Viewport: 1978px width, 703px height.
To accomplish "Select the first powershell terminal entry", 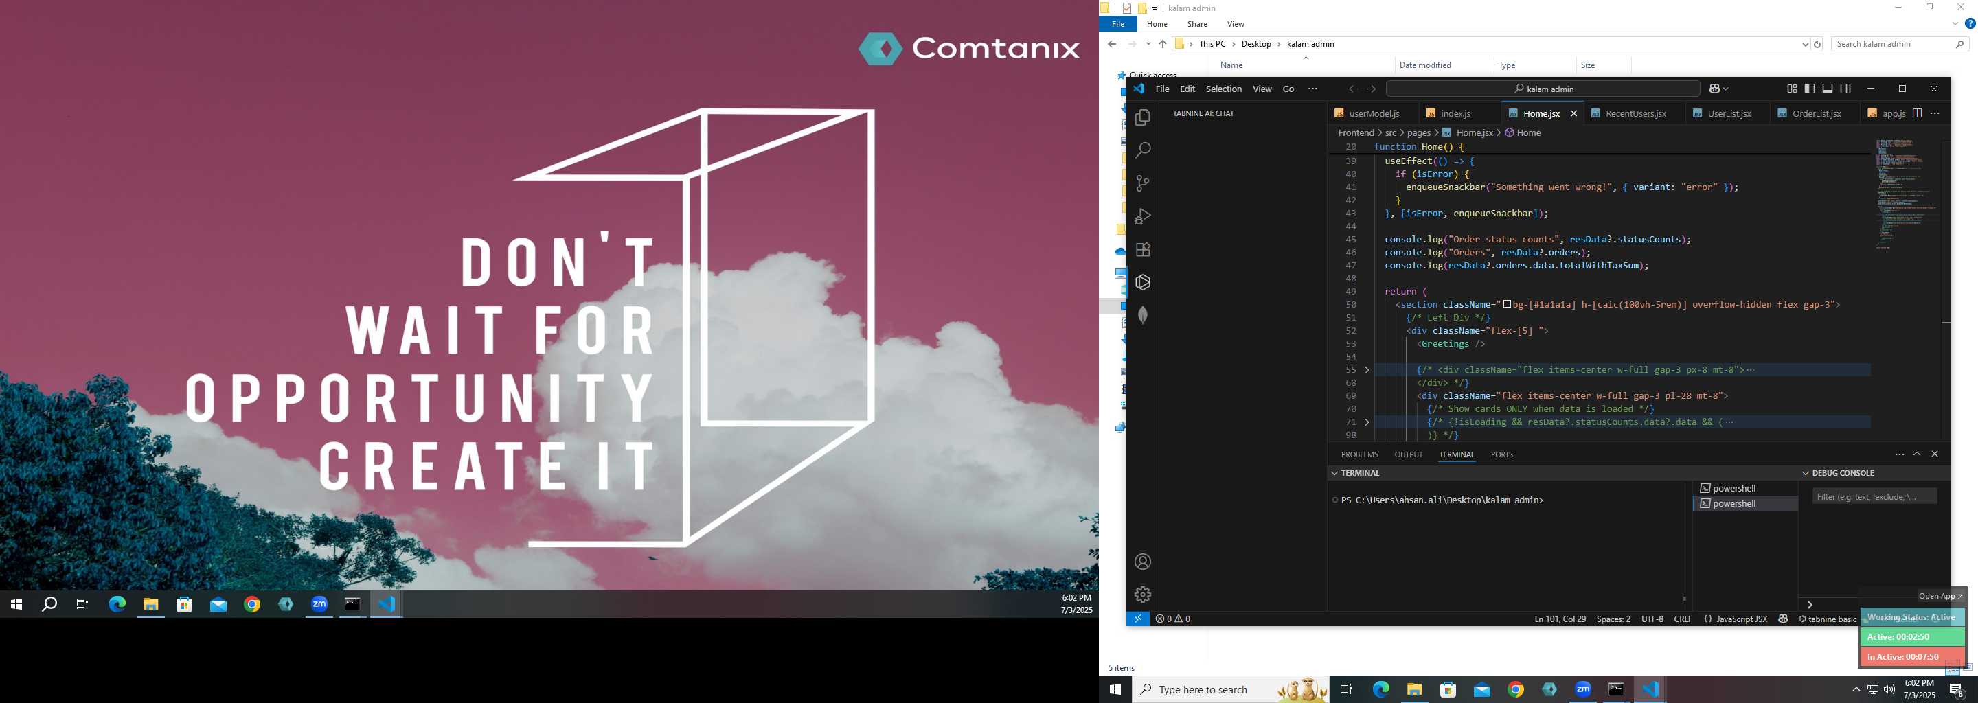I will click(x=1744, y=488).
